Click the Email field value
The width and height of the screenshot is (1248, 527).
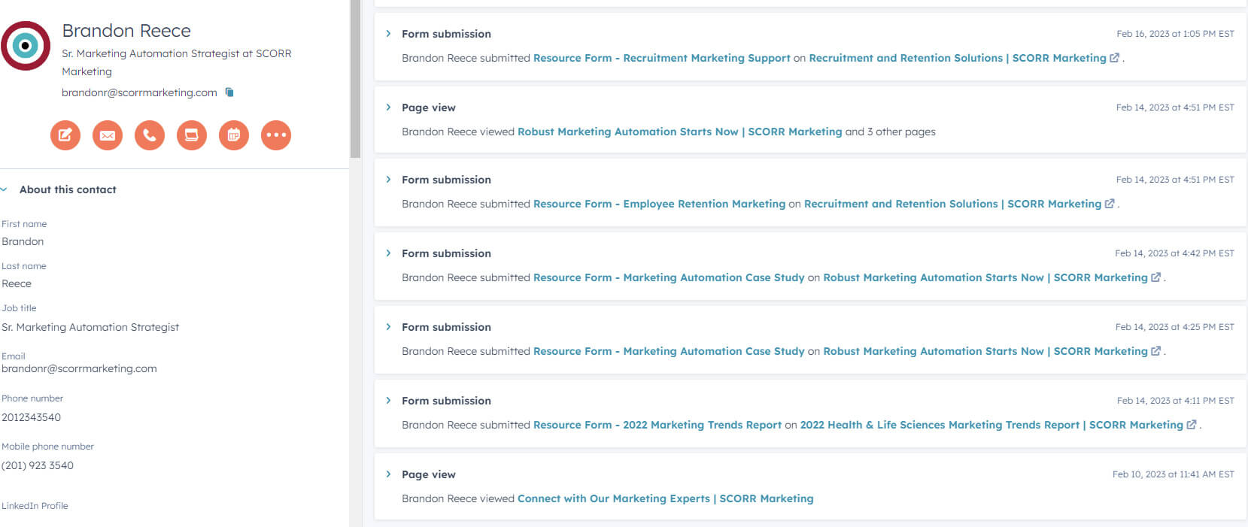79,368
